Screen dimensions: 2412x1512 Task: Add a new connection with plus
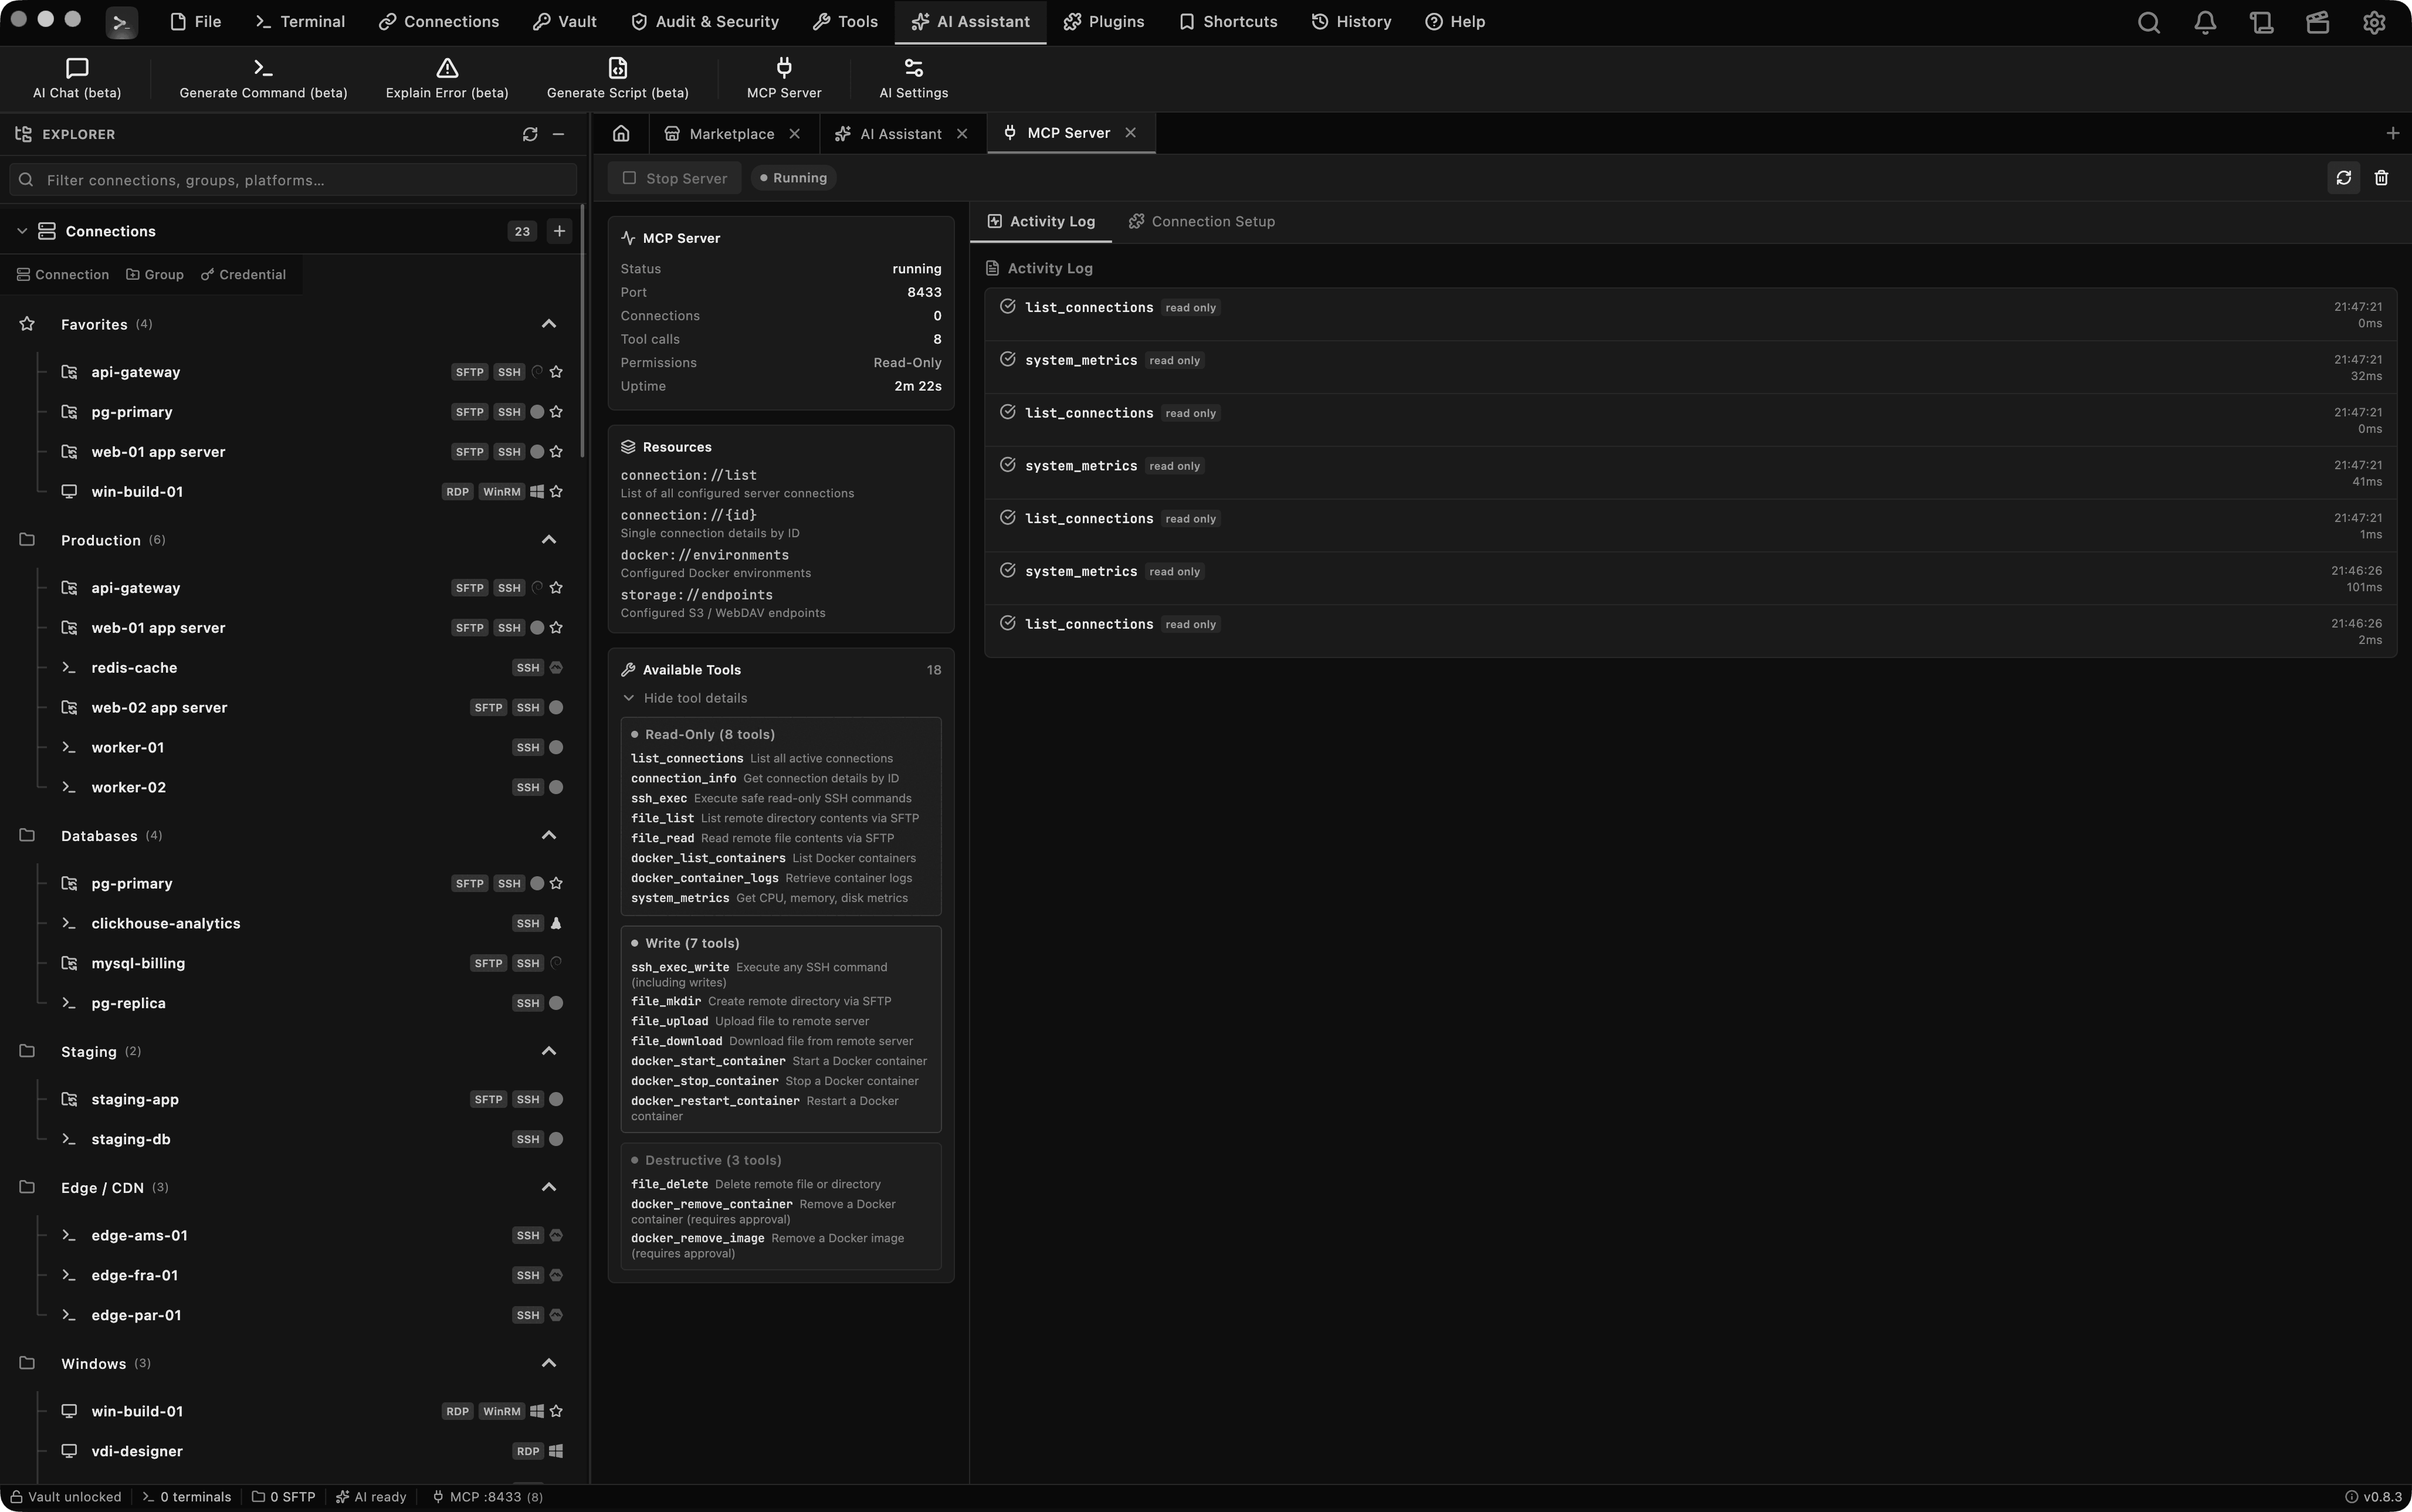point(559,231)
